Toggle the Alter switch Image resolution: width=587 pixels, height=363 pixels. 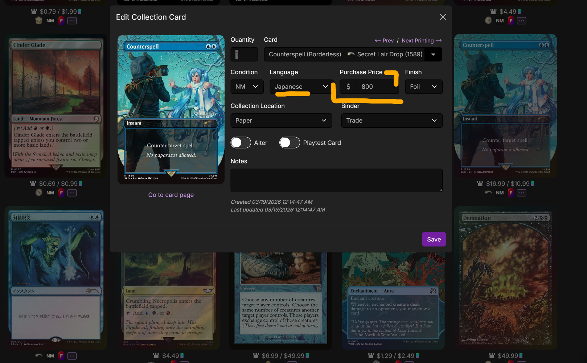coord(241,143)
